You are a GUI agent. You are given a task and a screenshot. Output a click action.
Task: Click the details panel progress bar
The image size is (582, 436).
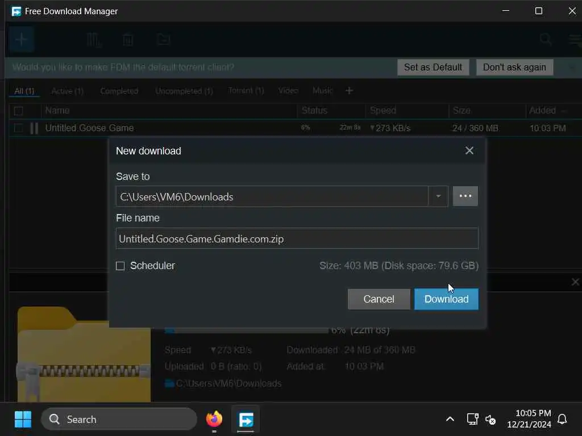click(x=247, y=330)
